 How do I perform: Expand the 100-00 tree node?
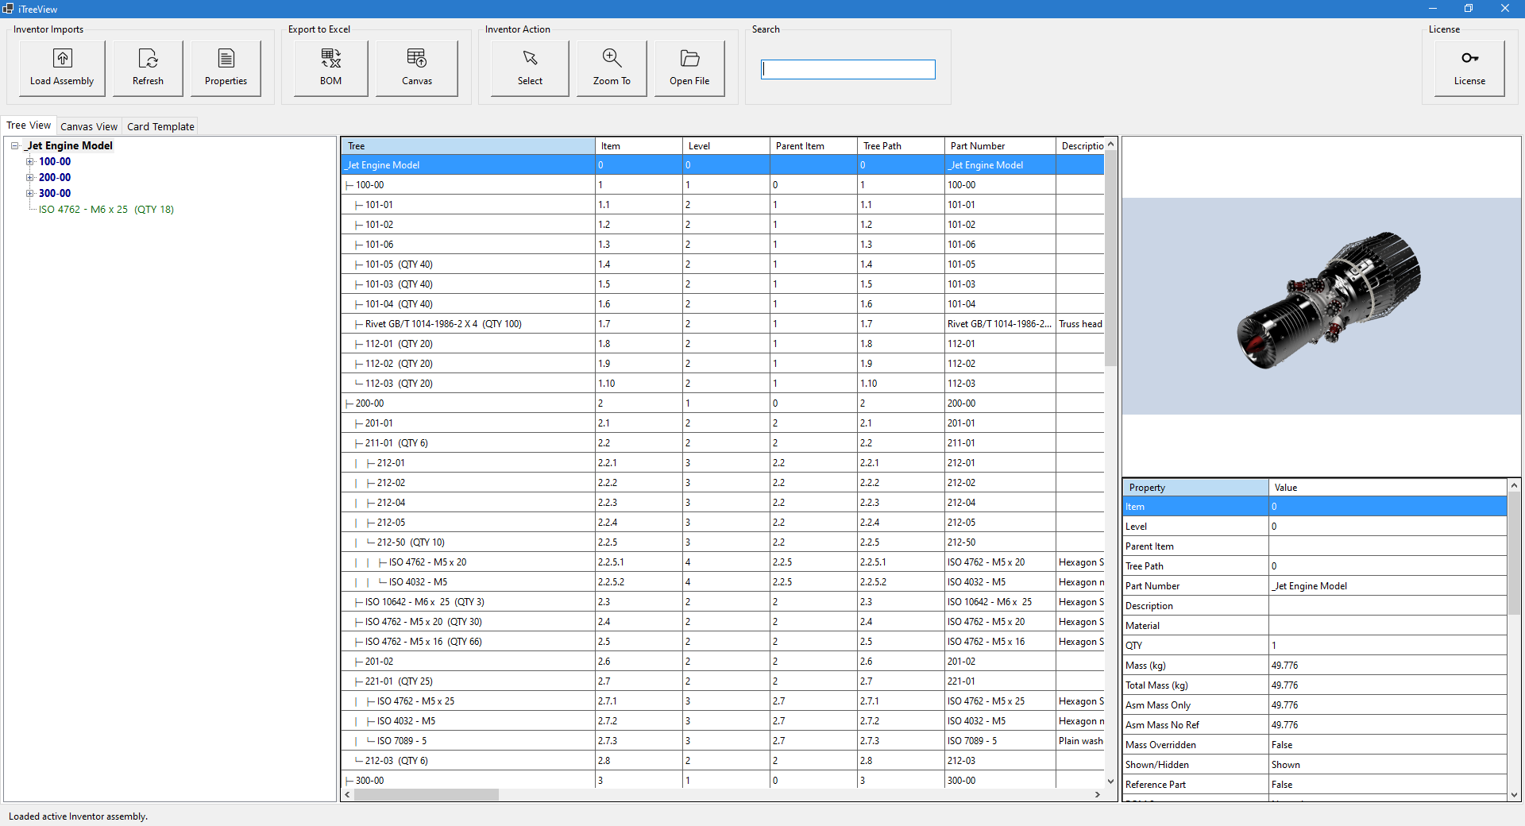tap(29, 161)
